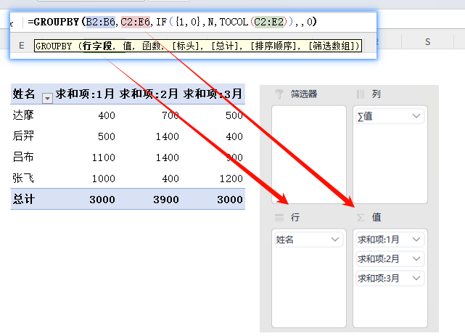Select the 求和项:3月 header cell
The width and height of the screenshot is (465, 336).
pos(213,94)
